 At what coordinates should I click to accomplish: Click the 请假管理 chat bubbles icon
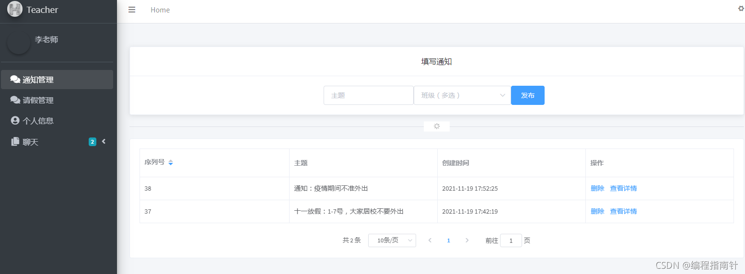tap(15, 100)
